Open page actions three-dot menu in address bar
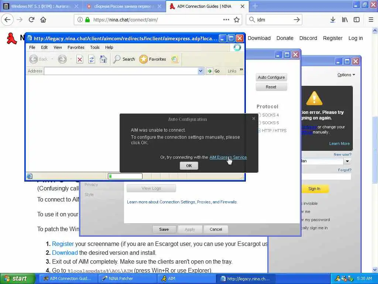Screen dimensions: 378x284 tap(226, 20)
